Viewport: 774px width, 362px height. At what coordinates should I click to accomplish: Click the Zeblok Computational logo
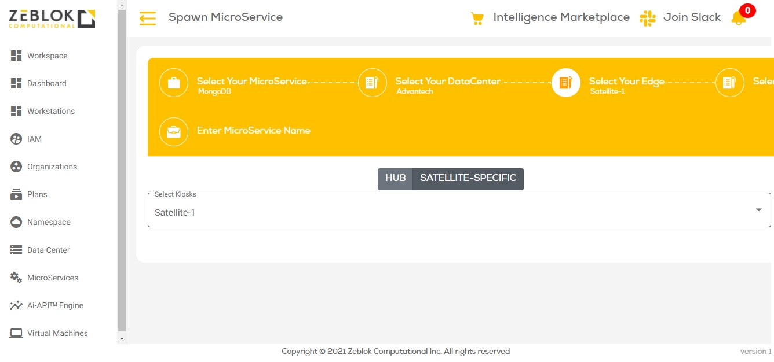(52, 19)
